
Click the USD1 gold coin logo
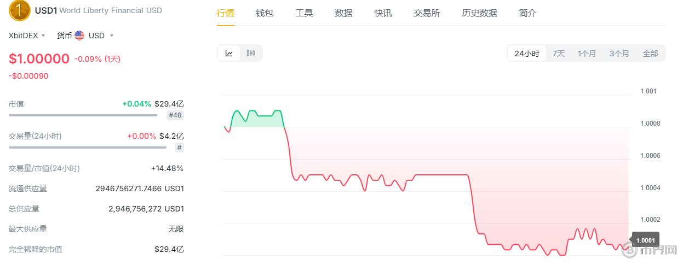20,10
